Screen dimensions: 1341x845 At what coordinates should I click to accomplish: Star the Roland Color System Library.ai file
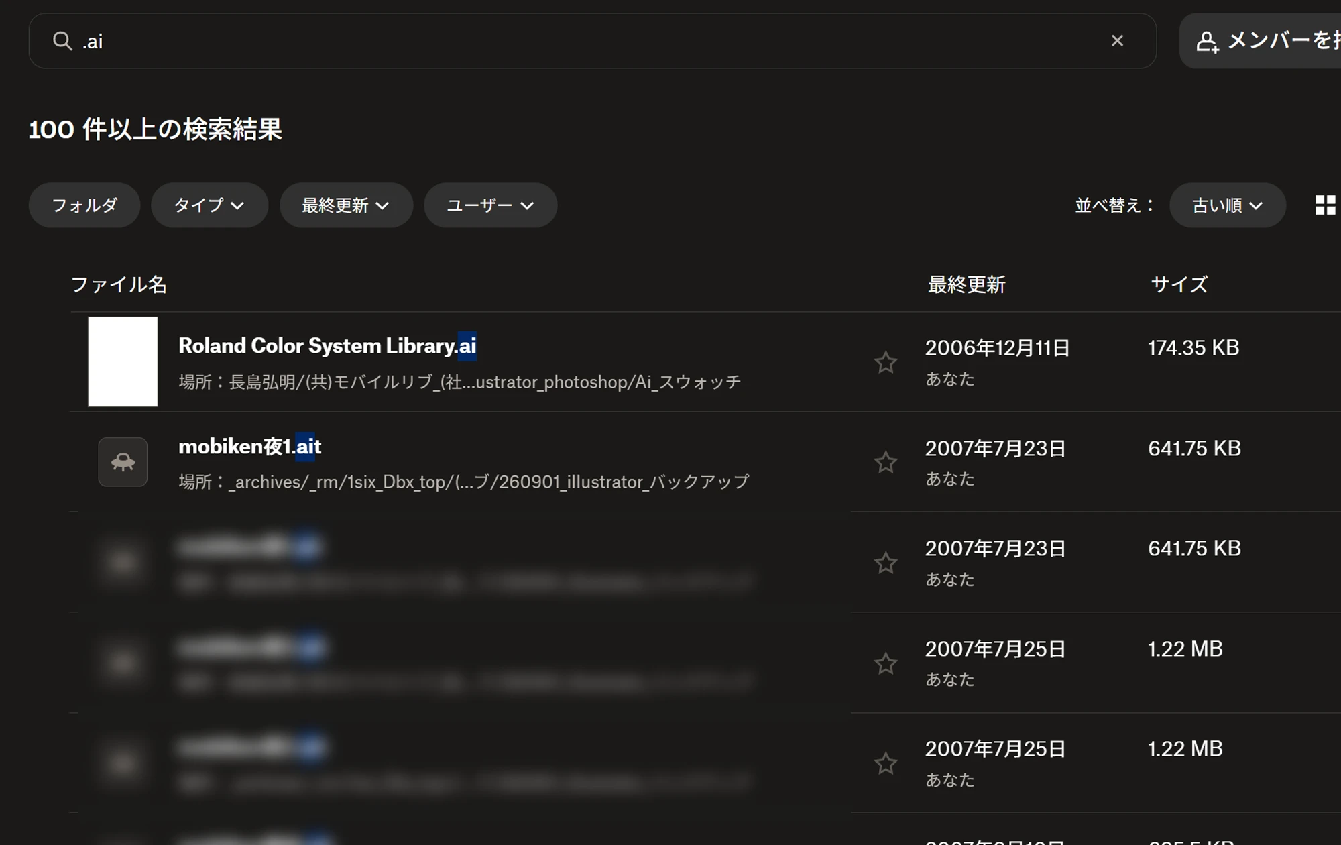[885, 362]
